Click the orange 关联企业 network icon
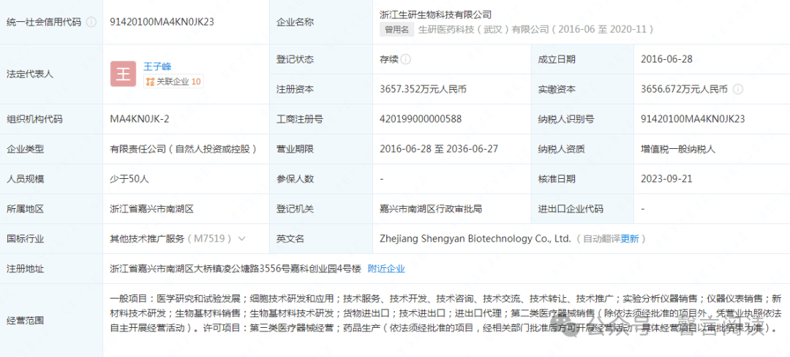Viewport: 790px width, 357px height. 150,82
